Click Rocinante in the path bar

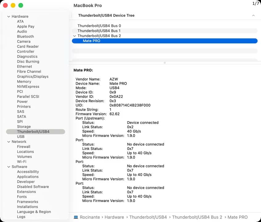(90, 217)
